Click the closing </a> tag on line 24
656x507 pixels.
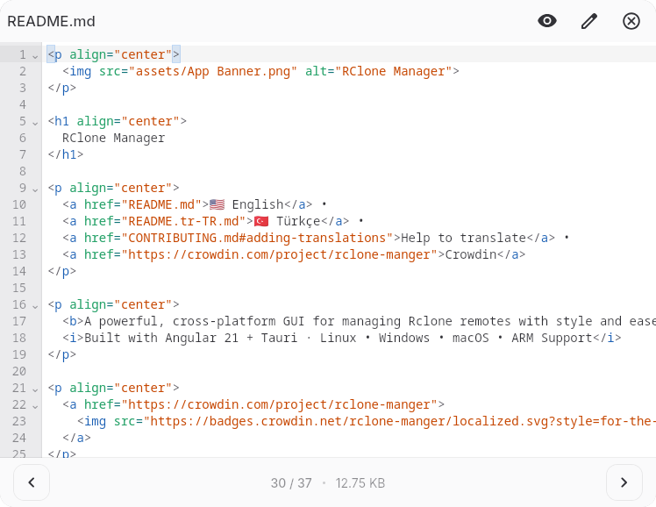point(76,438)
